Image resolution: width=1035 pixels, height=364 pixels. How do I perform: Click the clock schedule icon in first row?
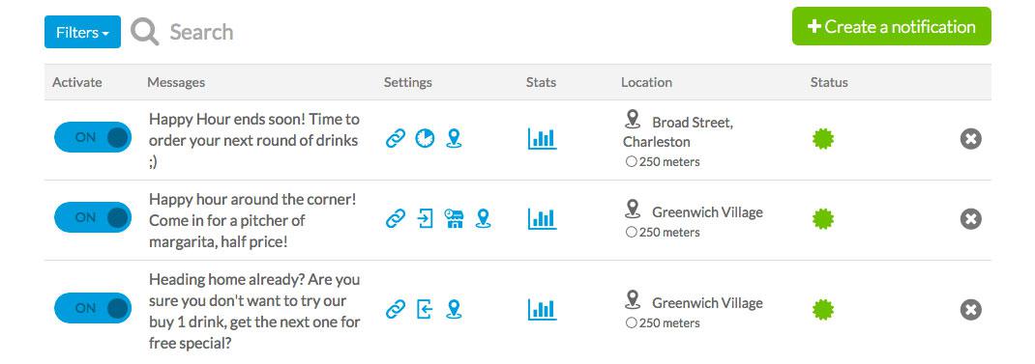tap(425, 138)
